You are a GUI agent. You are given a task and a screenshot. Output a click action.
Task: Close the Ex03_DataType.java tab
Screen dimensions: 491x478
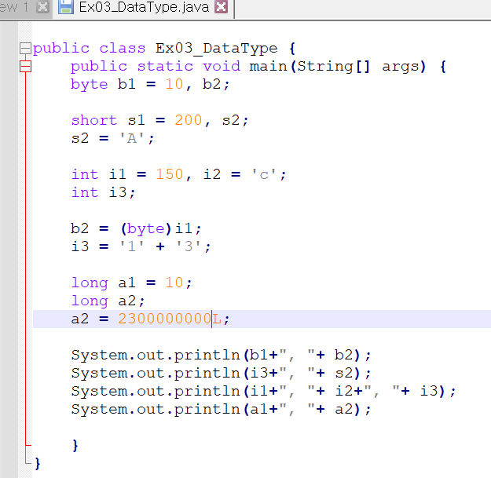221,6
